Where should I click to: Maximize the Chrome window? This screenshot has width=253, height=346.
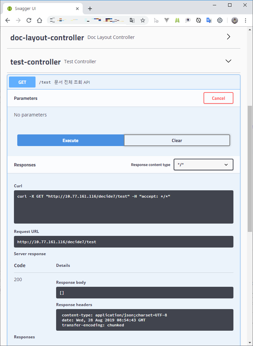[230, 5]
